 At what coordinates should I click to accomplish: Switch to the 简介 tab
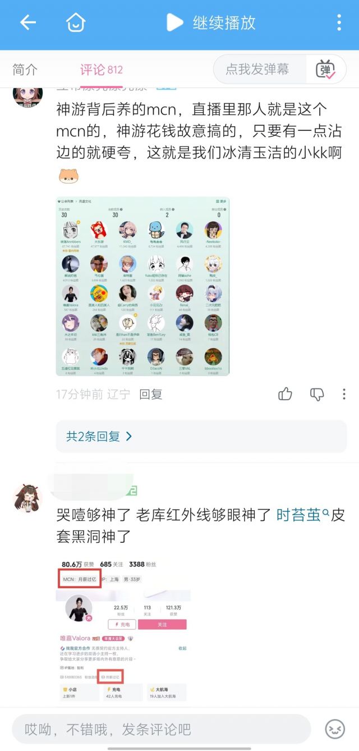[x=25, y=70]
